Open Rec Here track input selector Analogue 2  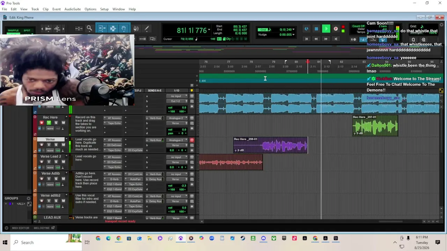[177, 118]
